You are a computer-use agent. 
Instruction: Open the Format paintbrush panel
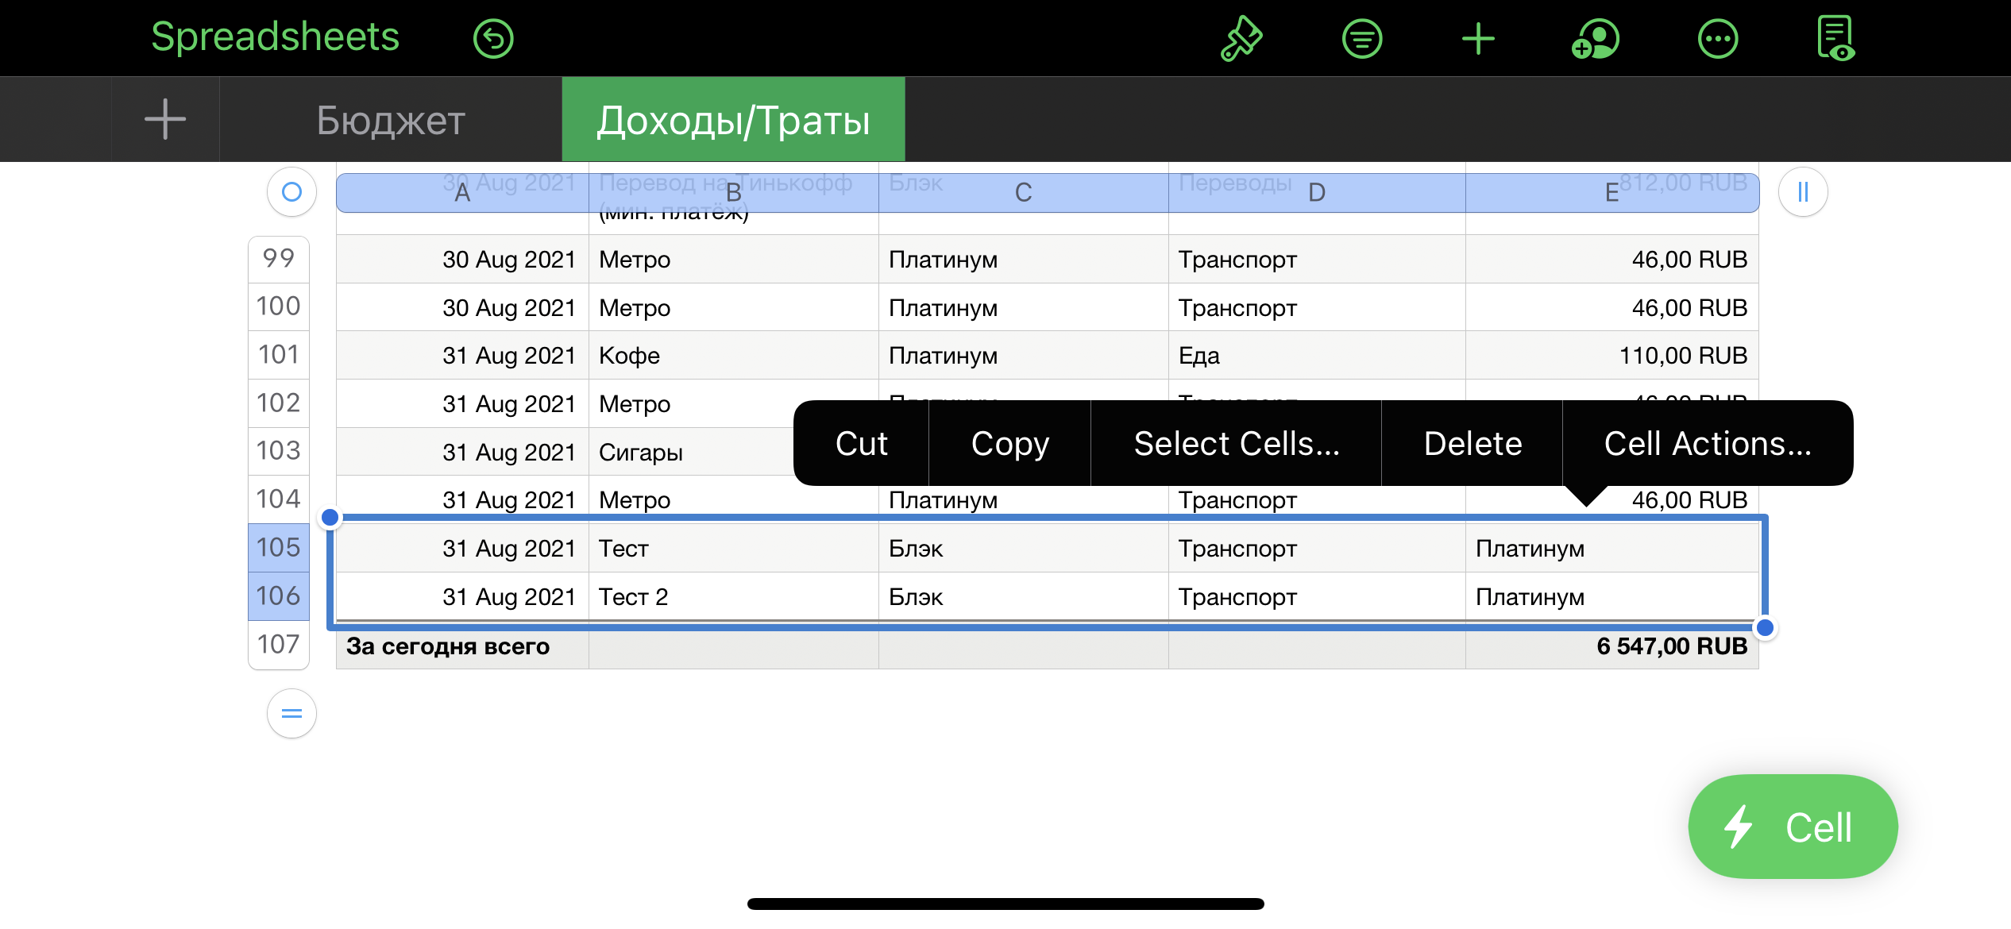coord(1241,38)
